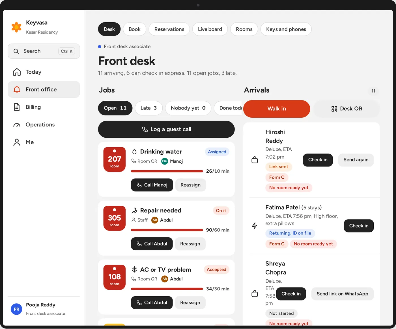The height and width of the screenshot is (329, 396).
Task: Click Call Abdul for room 305
Action: coord(152,244)
